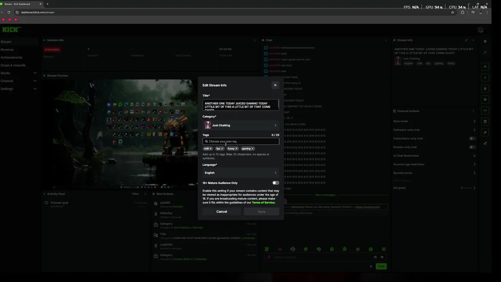Toggle Emotes-only chat
Viewport: 501px width, 282px height.
(472, 147)
